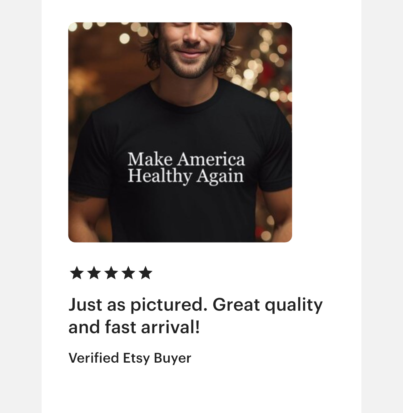The width and height of the screenshot is (403, 413).
Task: Click 'and fast arrival!' review line
Action: click(x=134, y=327)
